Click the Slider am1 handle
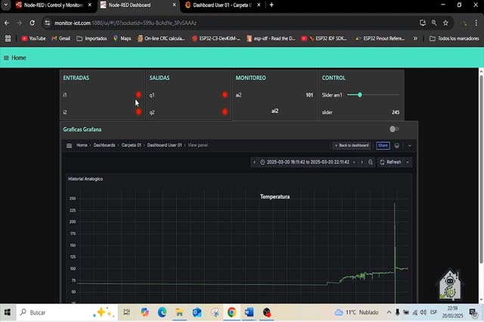Screen dimensions: 484x322 (x=360, y=95)
